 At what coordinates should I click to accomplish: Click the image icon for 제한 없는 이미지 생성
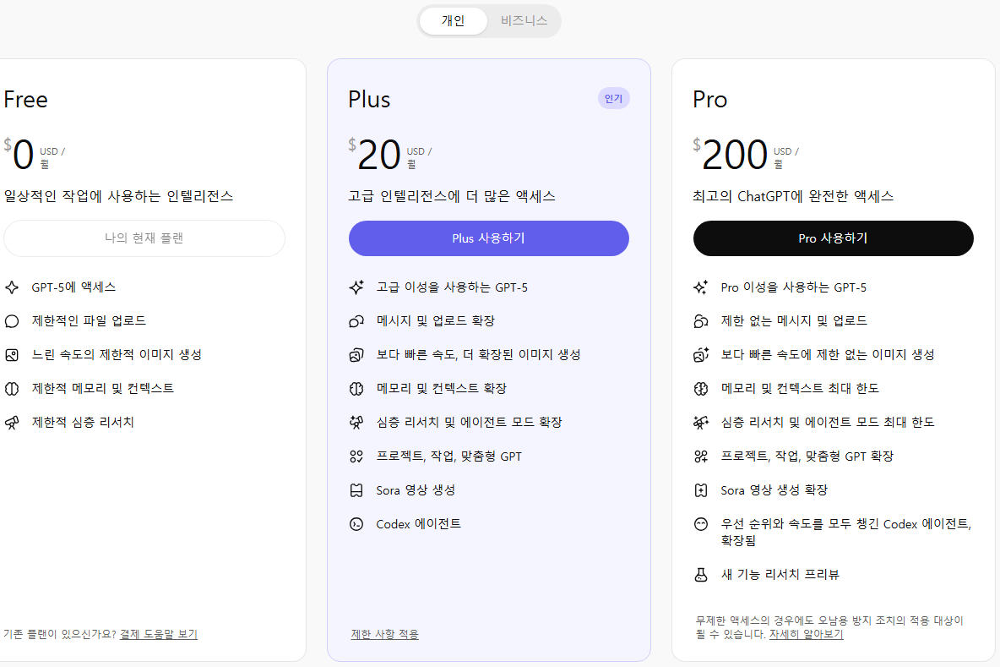tap(701, 355)
